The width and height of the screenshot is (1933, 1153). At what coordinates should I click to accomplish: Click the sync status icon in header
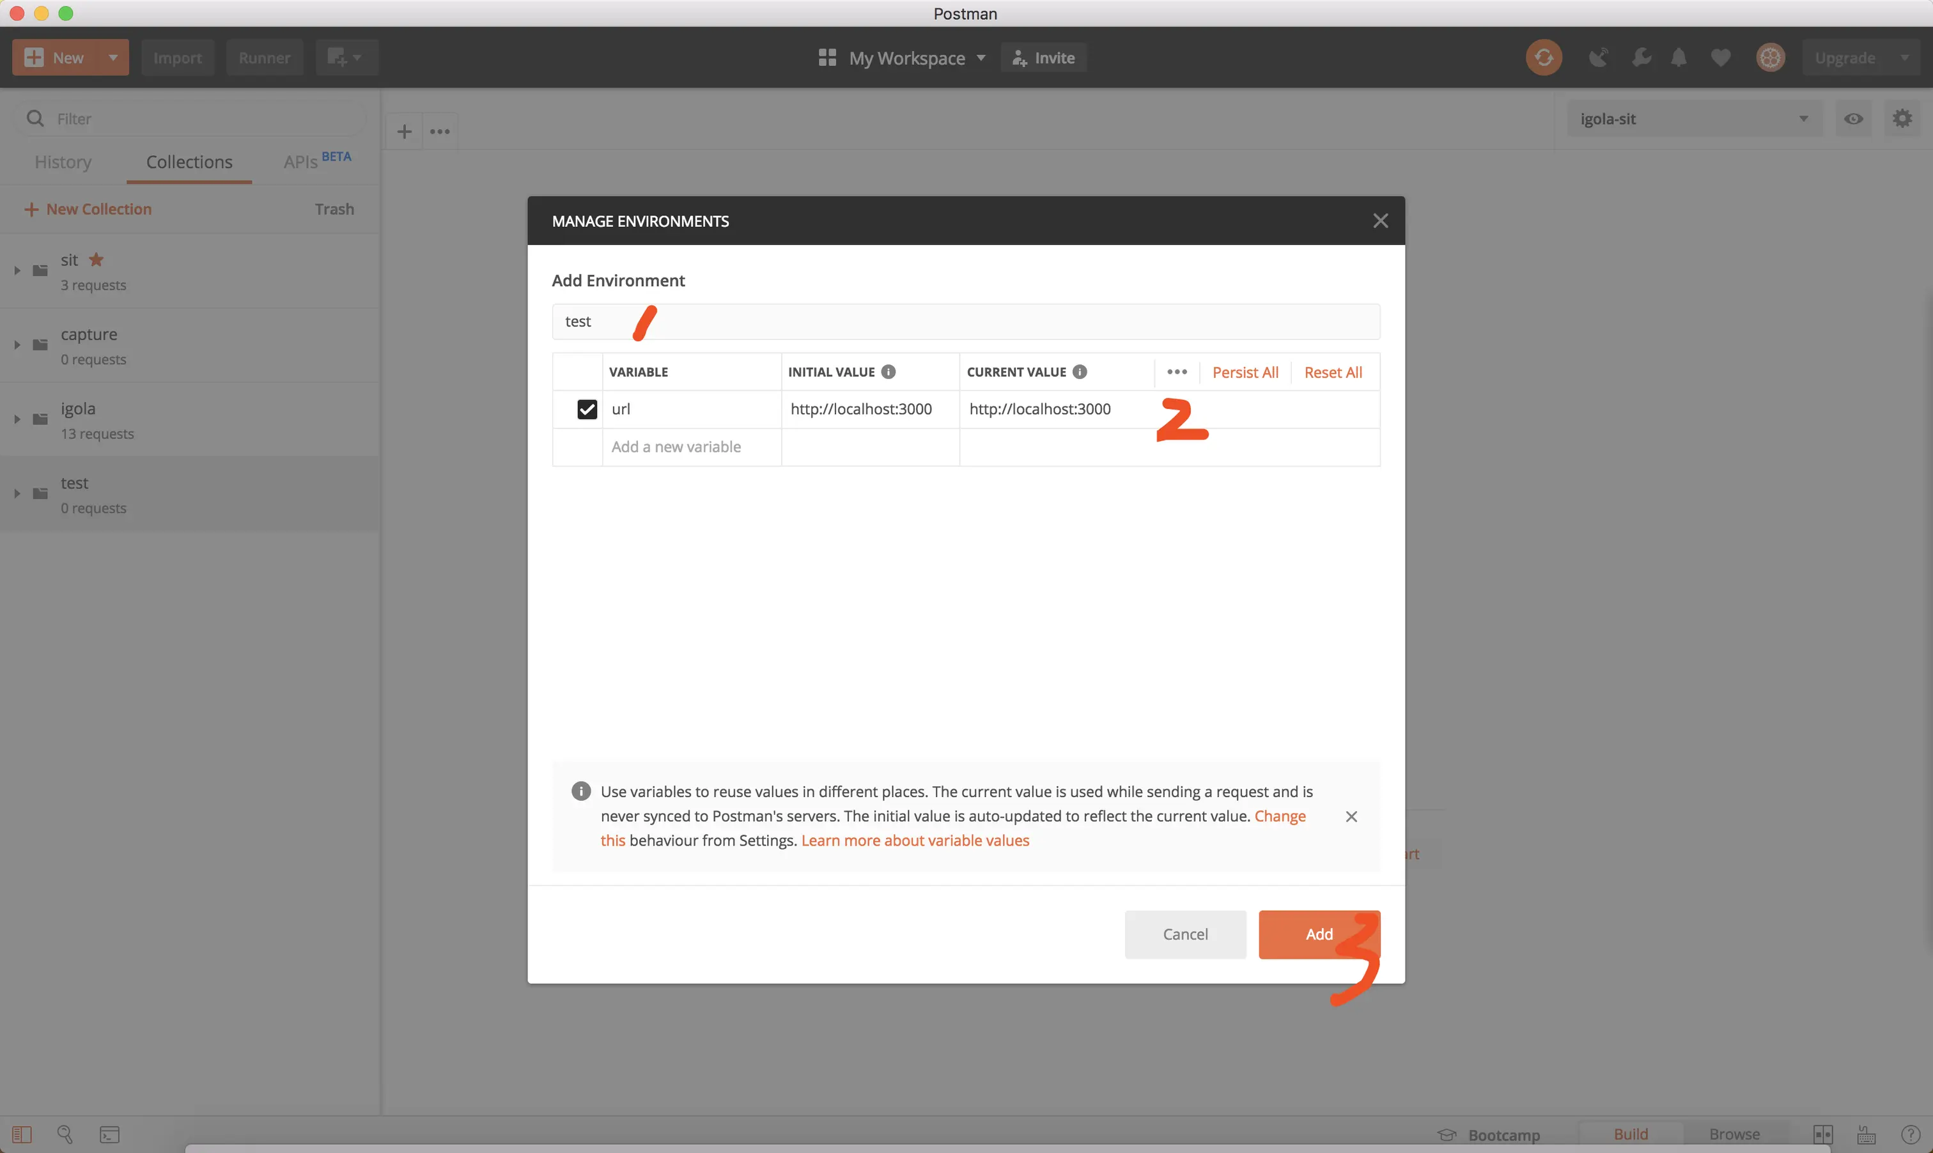1543,58
